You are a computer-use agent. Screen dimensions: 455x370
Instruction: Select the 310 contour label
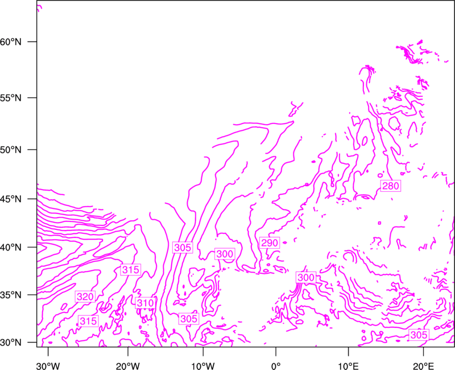(x=145, y=303)
